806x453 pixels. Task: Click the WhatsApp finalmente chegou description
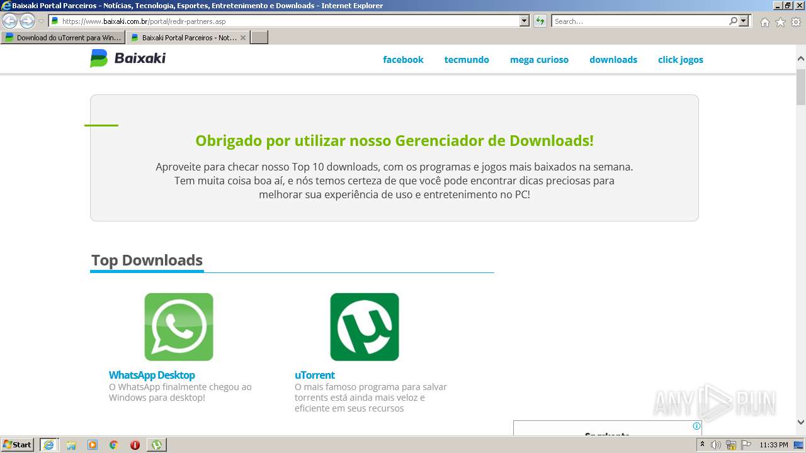180,392
